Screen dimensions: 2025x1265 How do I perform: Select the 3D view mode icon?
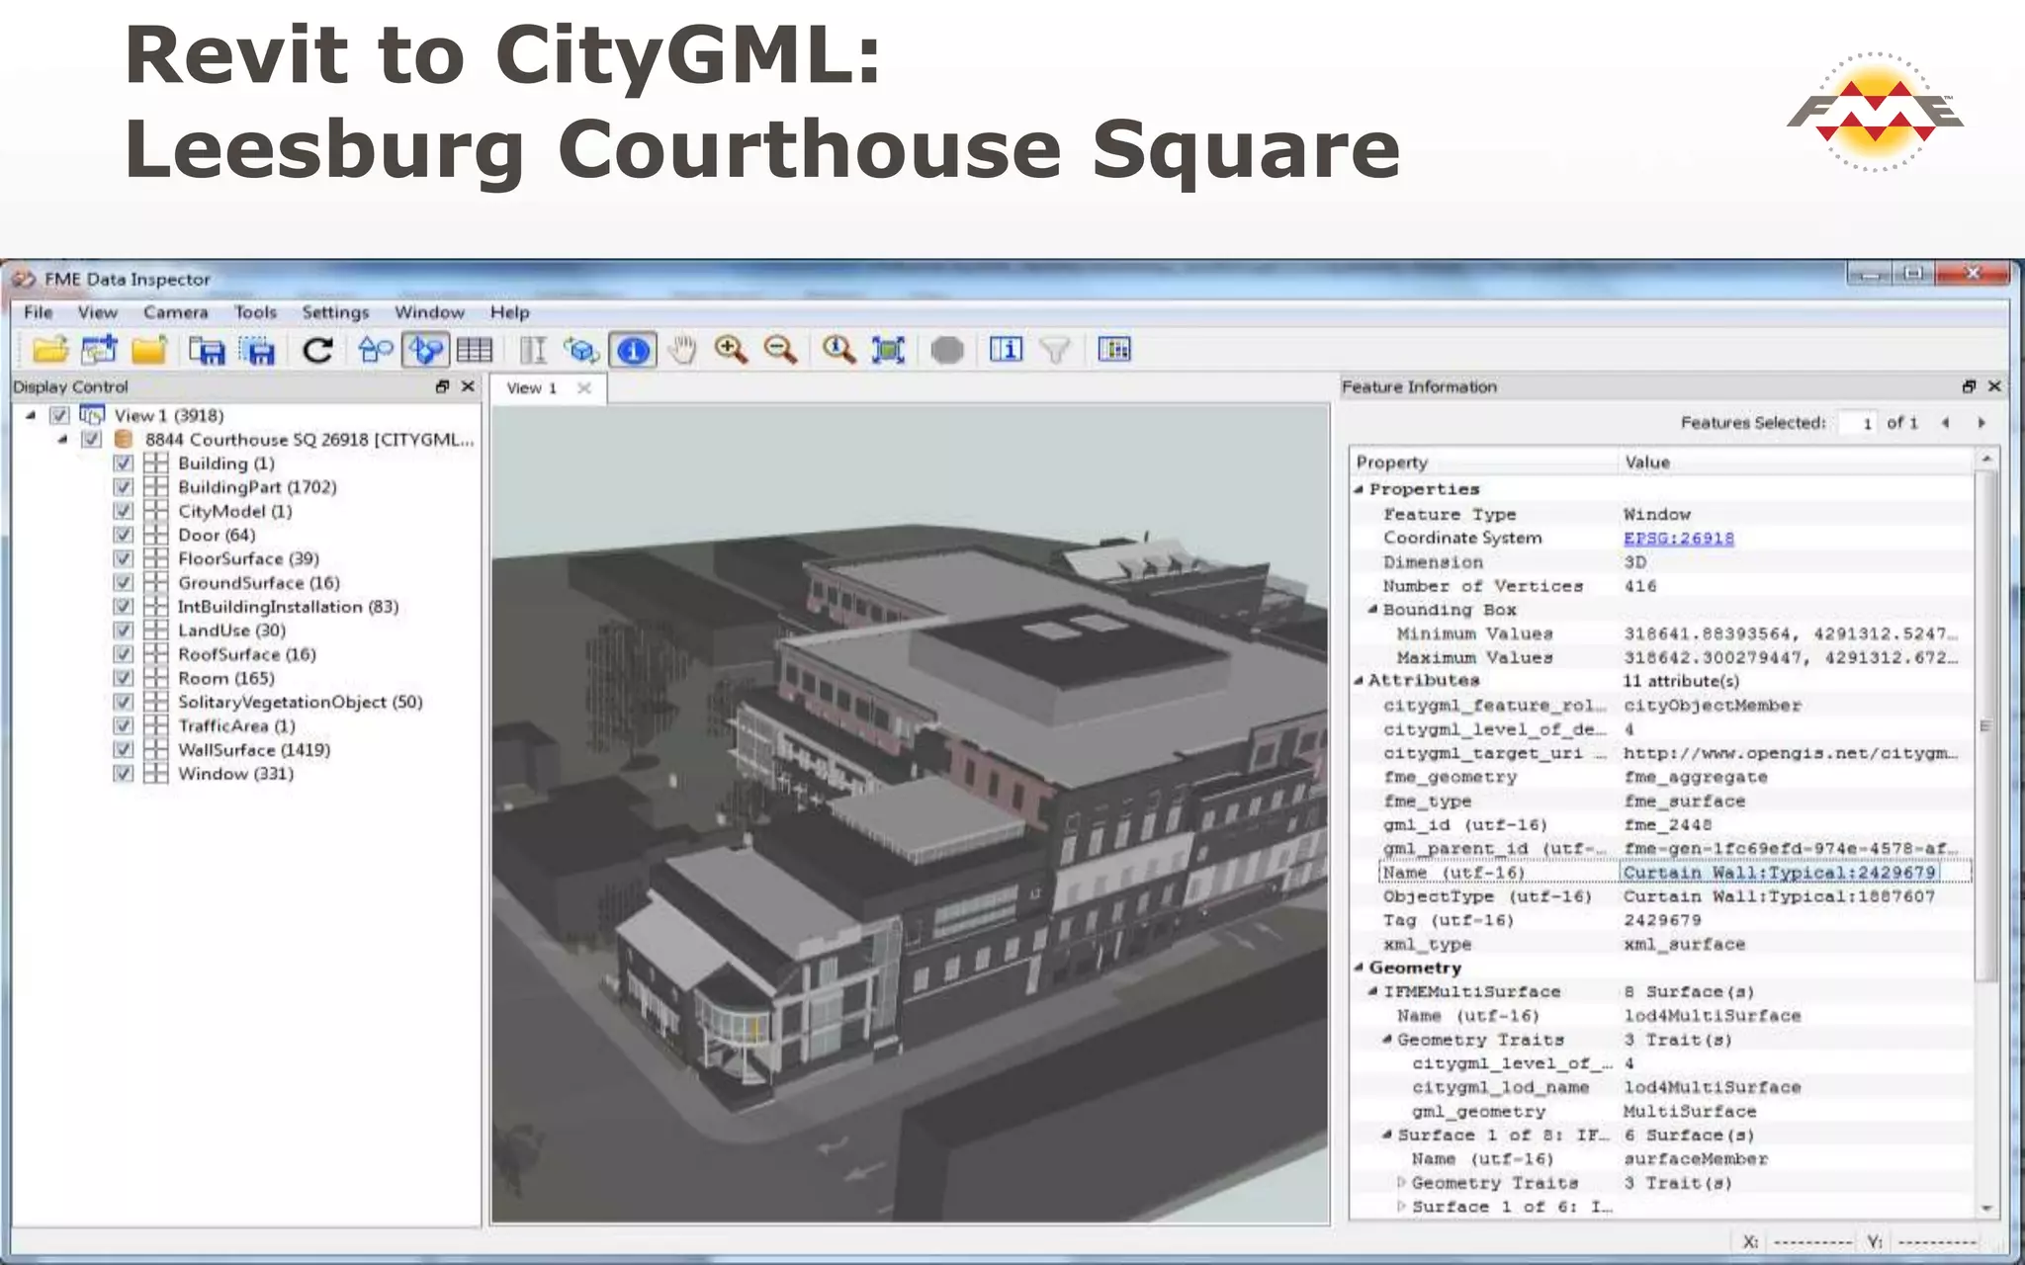point(425,350)
